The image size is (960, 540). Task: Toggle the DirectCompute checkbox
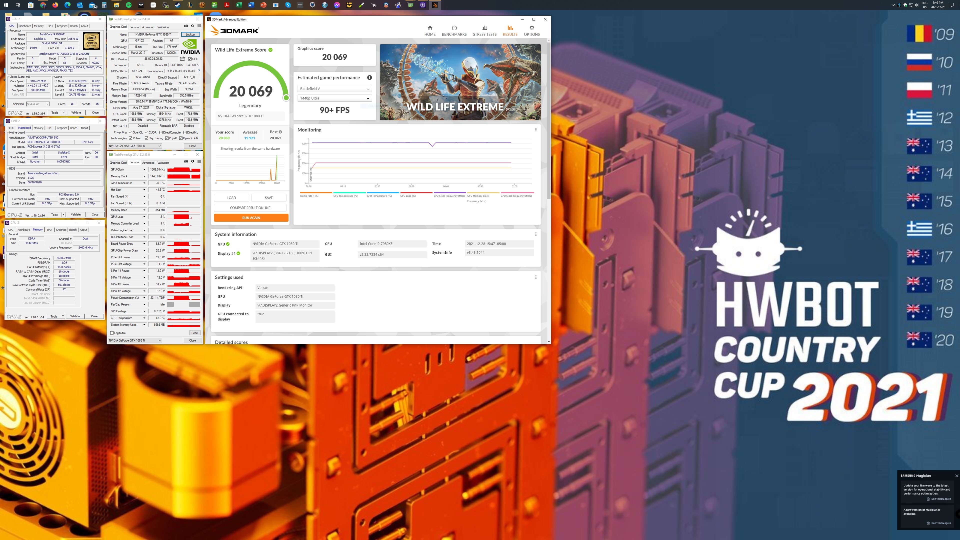pyautogui.click(x=160, y=132)
